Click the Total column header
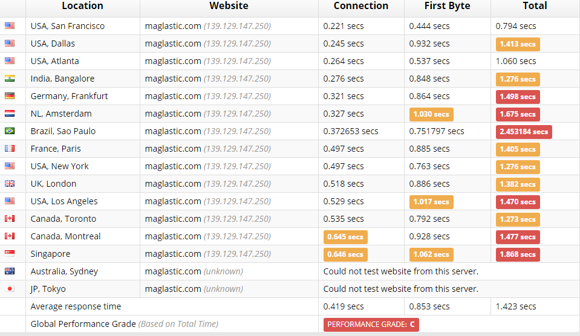 coord(535,5)
